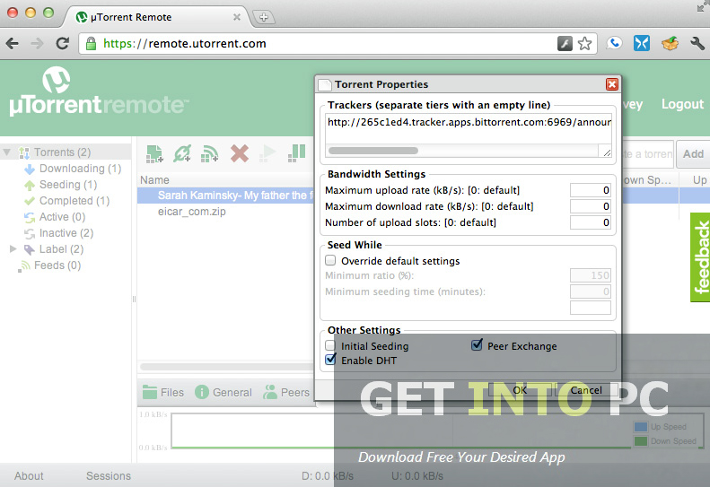Toggle Override default settings checkbox
Image resolution: width=710 pixels, height=487 pixels.
(330, 260)
